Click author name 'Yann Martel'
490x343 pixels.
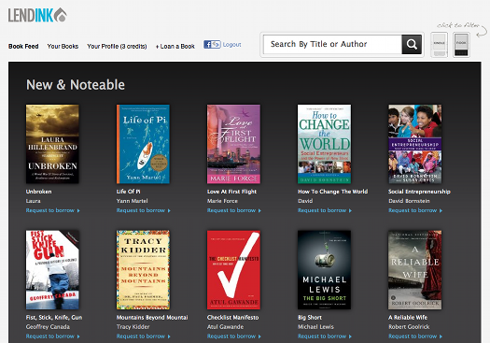(x=133, y=201)
